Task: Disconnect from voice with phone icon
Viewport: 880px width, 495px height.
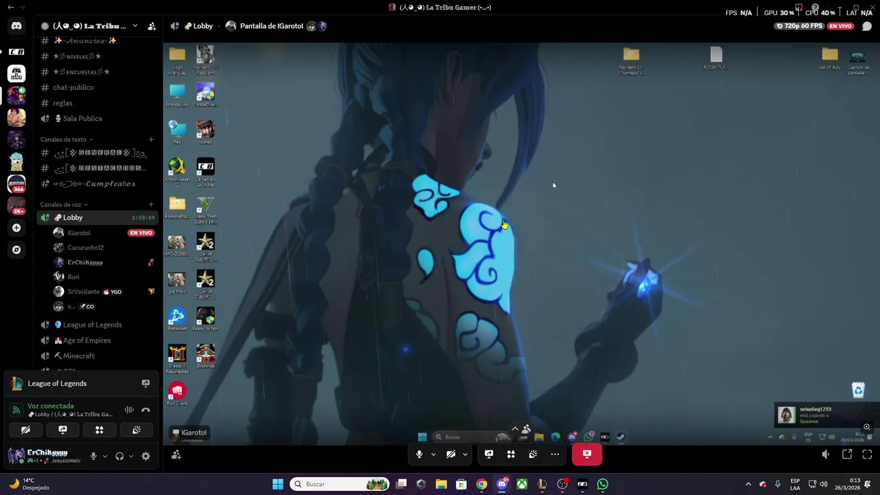Action: pyautogui.click(x=146, y=410)
